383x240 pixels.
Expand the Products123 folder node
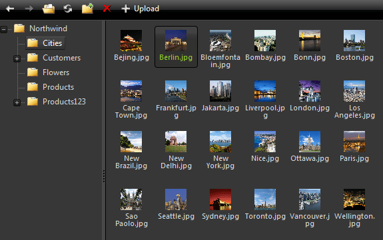17,102
